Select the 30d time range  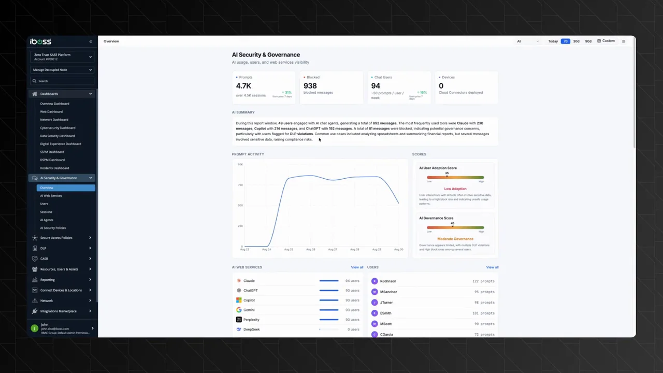[x=576, y=41]
